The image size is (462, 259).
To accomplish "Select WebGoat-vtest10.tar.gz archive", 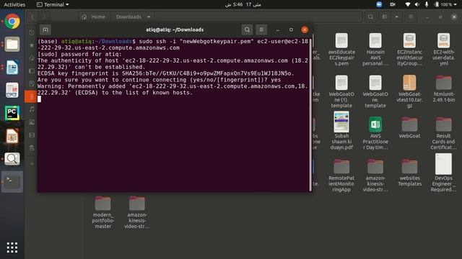I will [409, 91].
